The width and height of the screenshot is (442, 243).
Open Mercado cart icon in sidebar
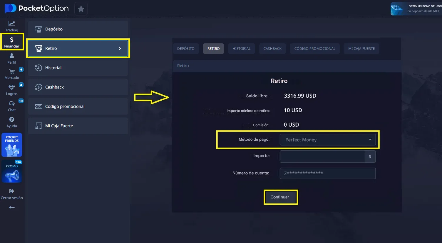click(x=12, y=72)
